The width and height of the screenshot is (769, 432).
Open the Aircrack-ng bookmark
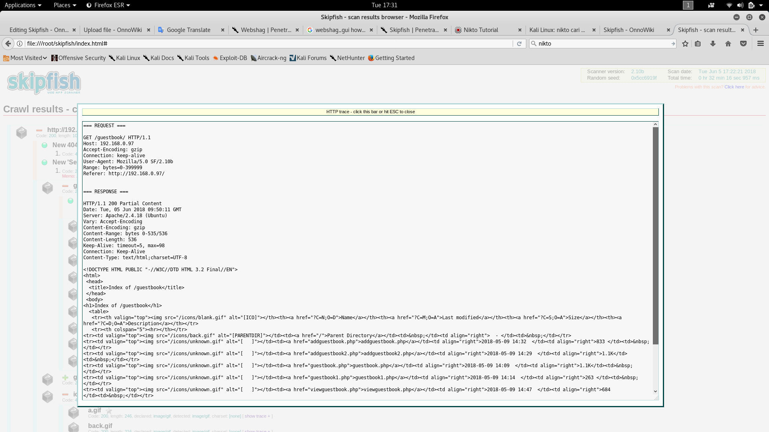pos(268,58)
